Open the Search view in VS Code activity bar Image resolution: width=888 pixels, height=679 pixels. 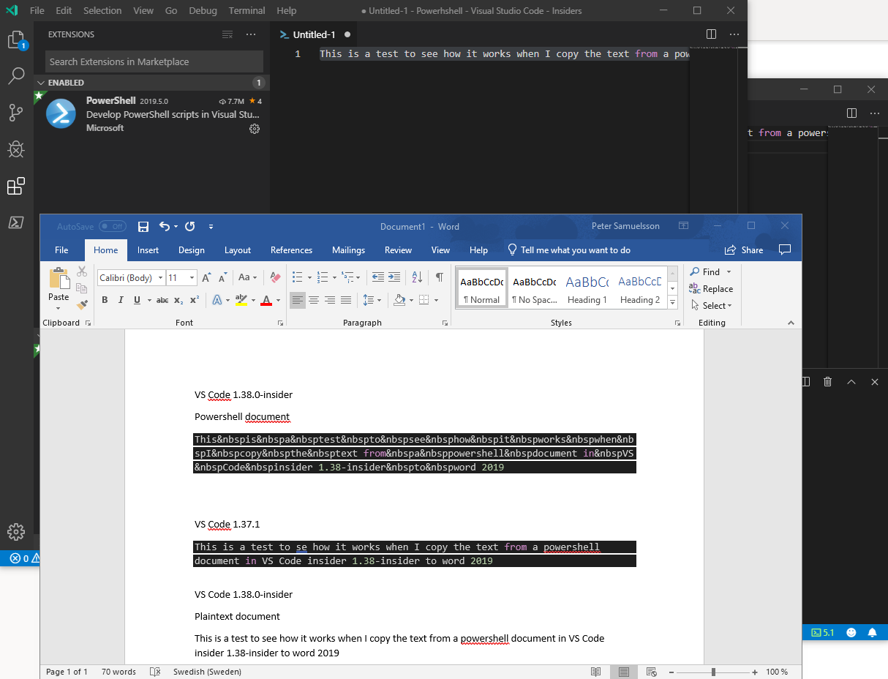tap(16, 75)
